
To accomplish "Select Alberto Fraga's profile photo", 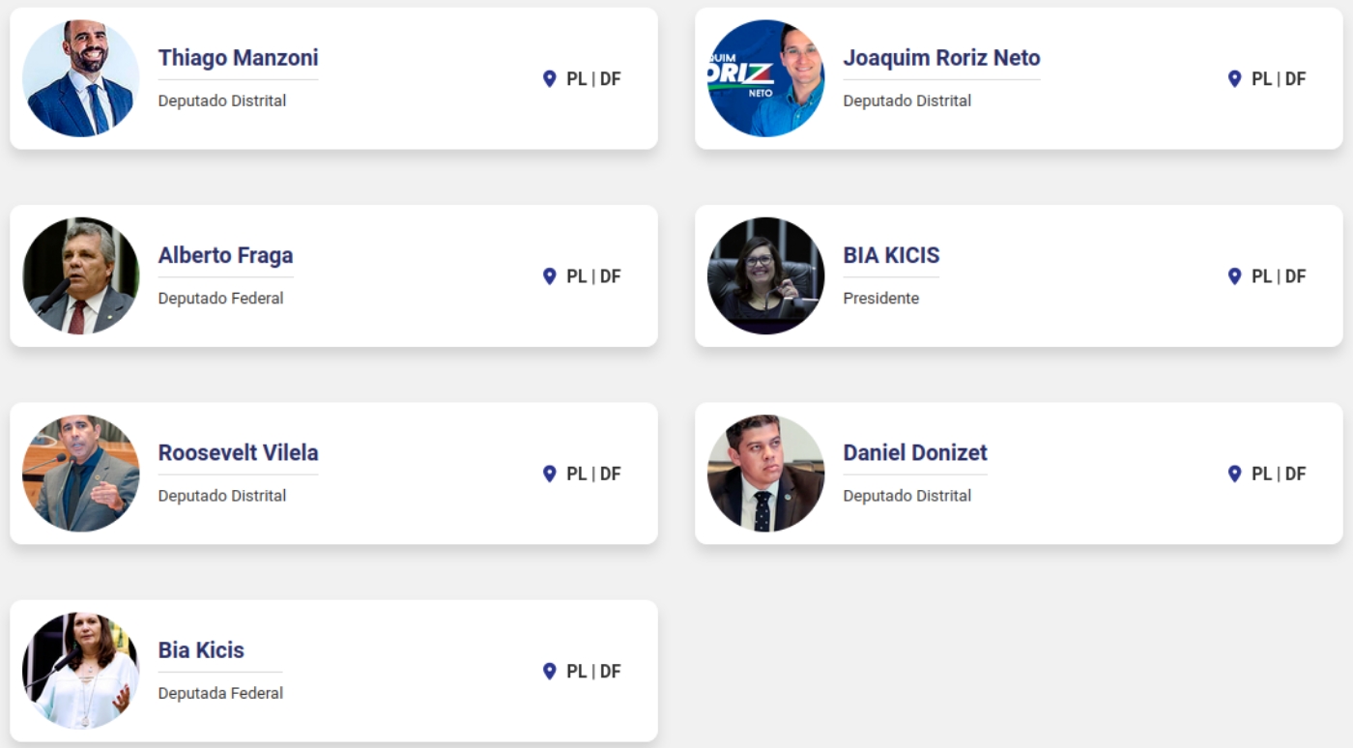I will pyautogui.click(x=81, y=275).
